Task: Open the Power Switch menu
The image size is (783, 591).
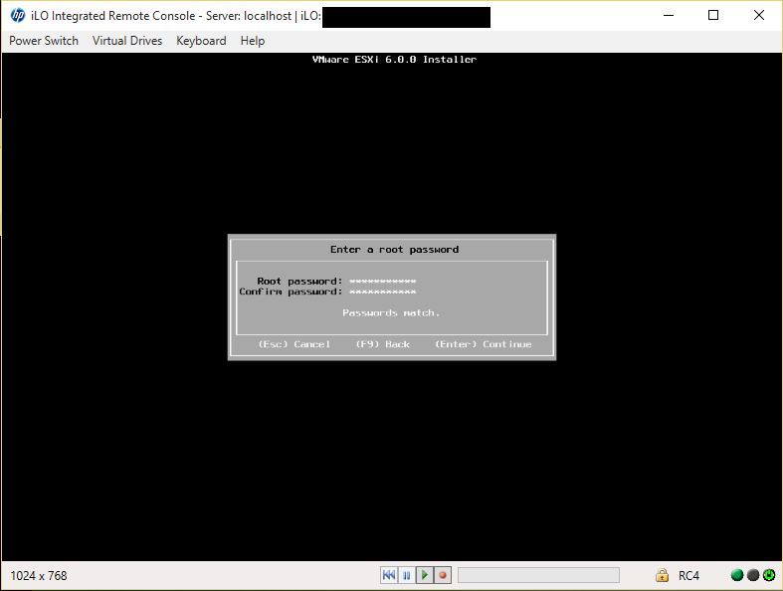Action: click(44, 41)
